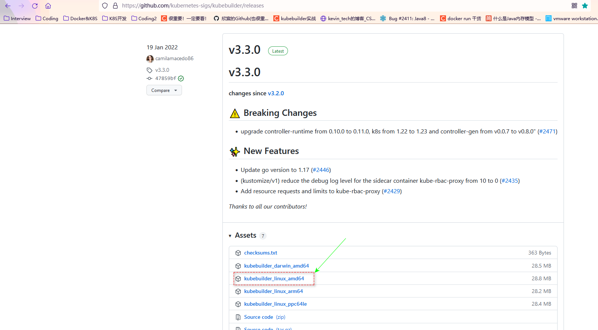Go back using the browser back arrow
This screenshot has height=330, width=598.
(x=8, y=6)
